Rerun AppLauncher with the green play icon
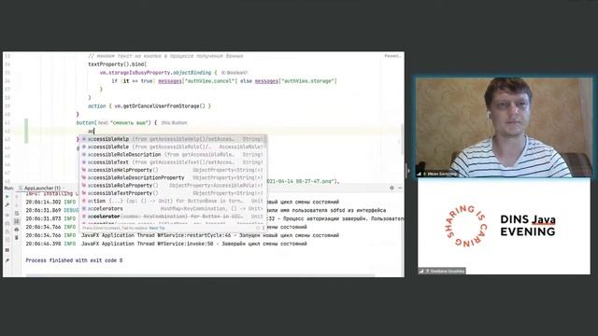 click(7, 197)
